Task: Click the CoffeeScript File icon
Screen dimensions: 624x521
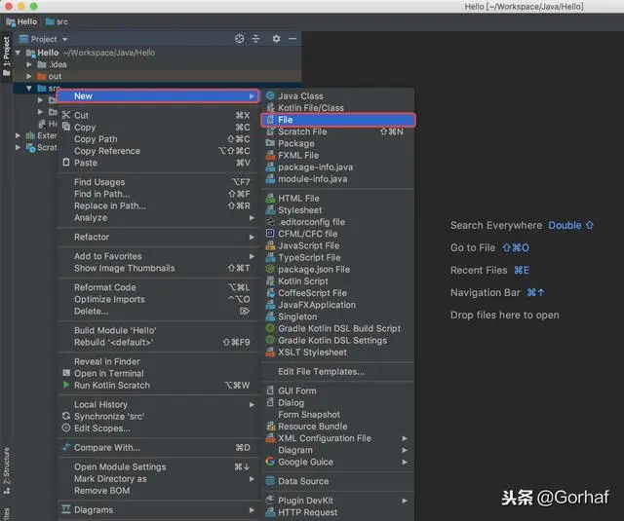Action: click(270, 293)
